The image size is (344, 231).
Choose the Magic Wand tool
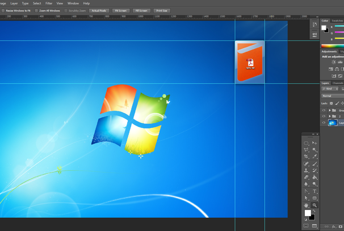pos(314,150)
